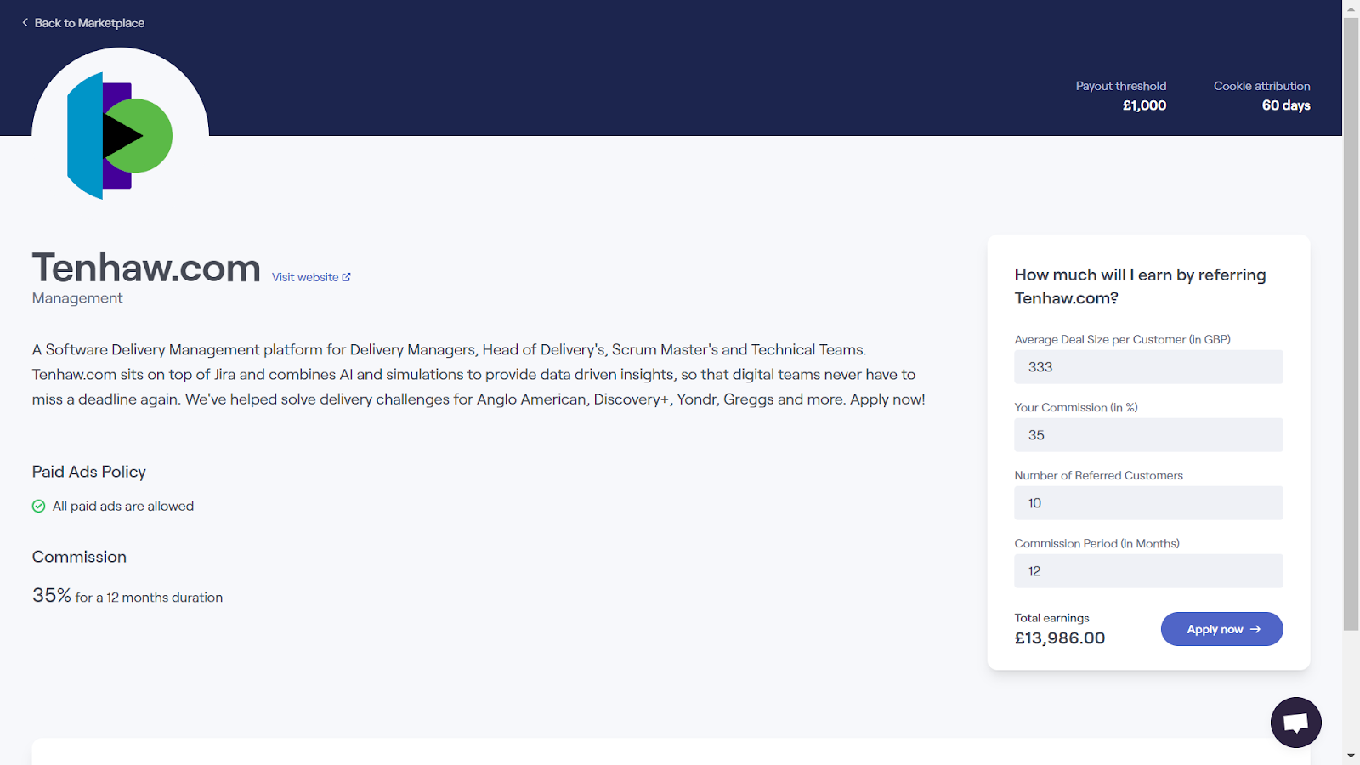Edit the Average Deal Size per Customer field

(x=1148, y=367)
